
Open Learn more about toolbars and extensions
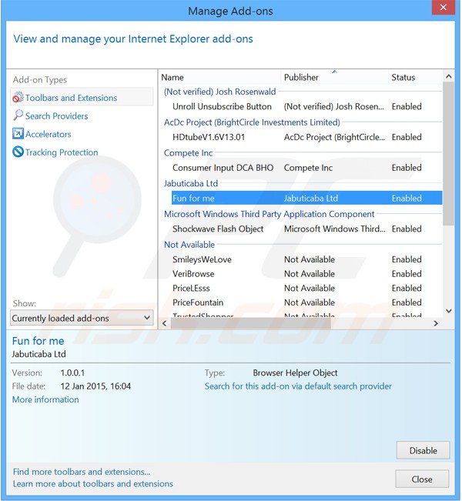[92, 484]
